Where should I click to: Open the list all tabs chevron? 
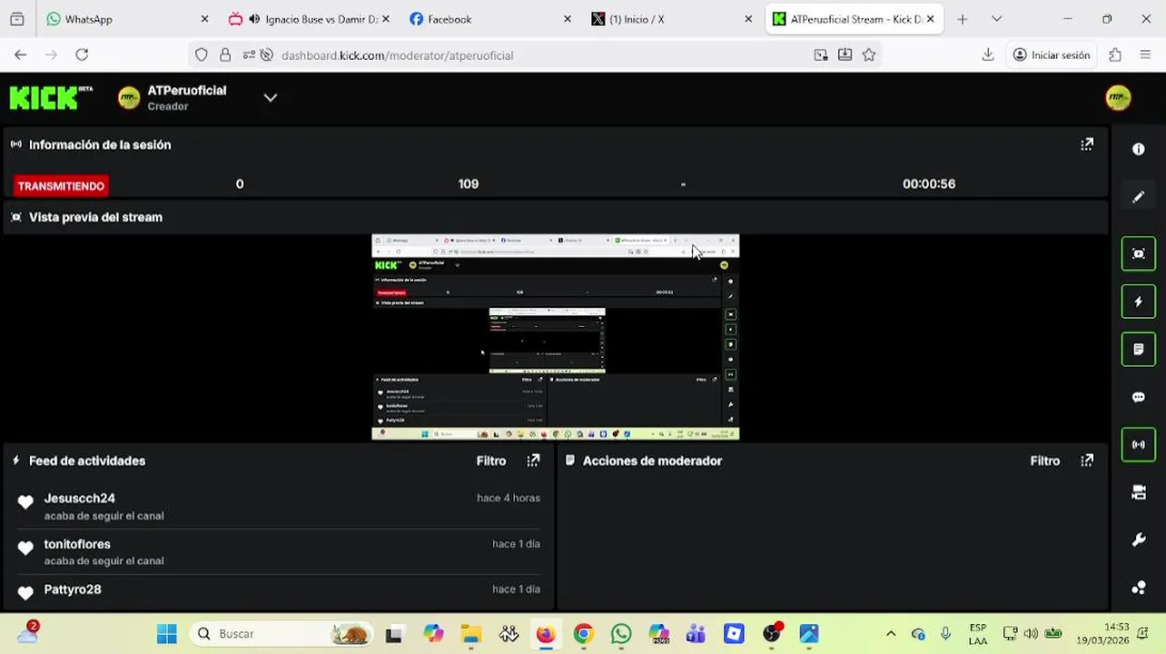click(x=996, y=19)
